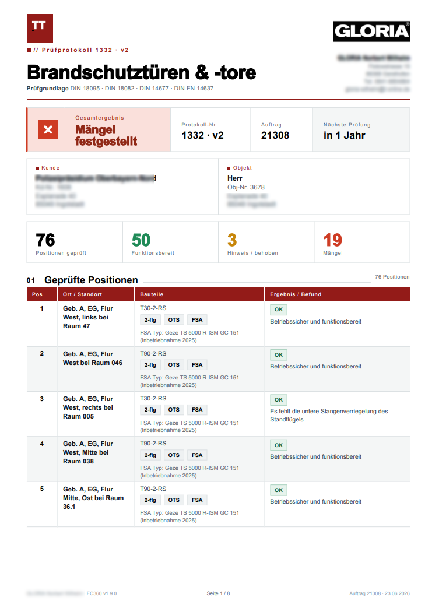Viewport: 439px width, 615px height.
Task: Click the Seite 1 / 8 page indicator
Action: [x=218, y=593]
